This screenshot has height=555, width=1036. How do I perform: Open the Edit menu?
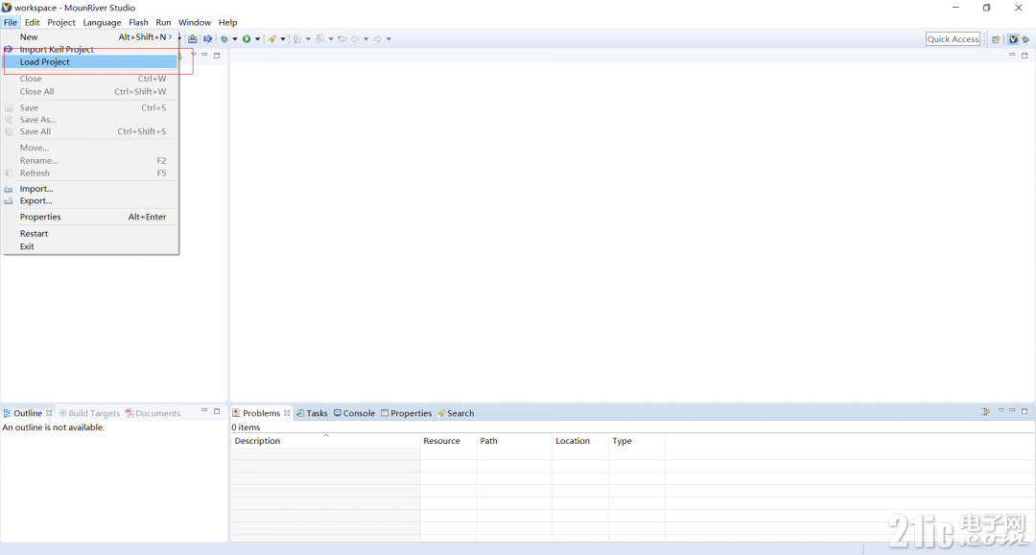pos(33,22)
